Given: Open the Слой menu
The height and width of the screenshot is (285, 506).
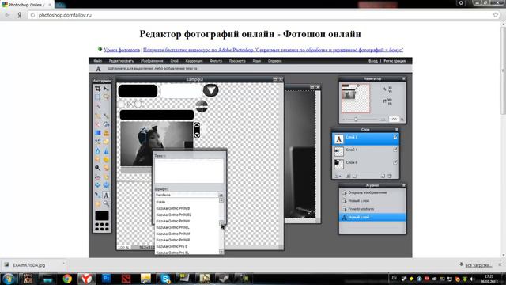Looking at the screenshot, I should click(x=174, y=61).
